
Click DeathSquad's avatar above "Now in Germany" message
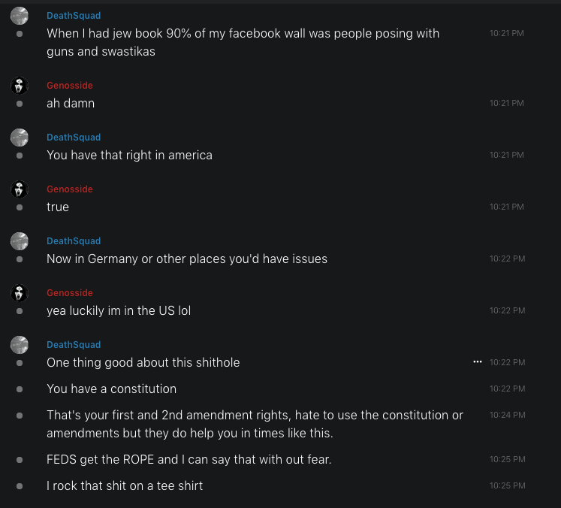[20, 241]
